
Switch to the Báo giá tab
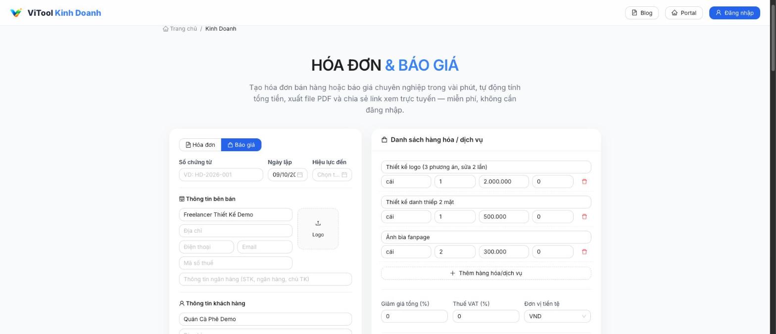(241, 145)
